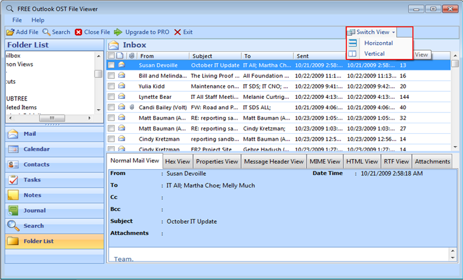Switch to the RTF View tab
This screenshot has width=463, height=280.
tap(396, 161)
